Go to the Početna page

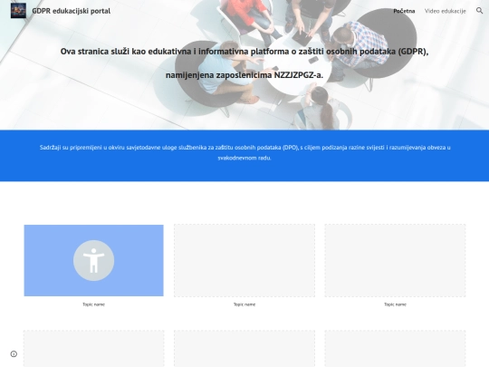404,11
